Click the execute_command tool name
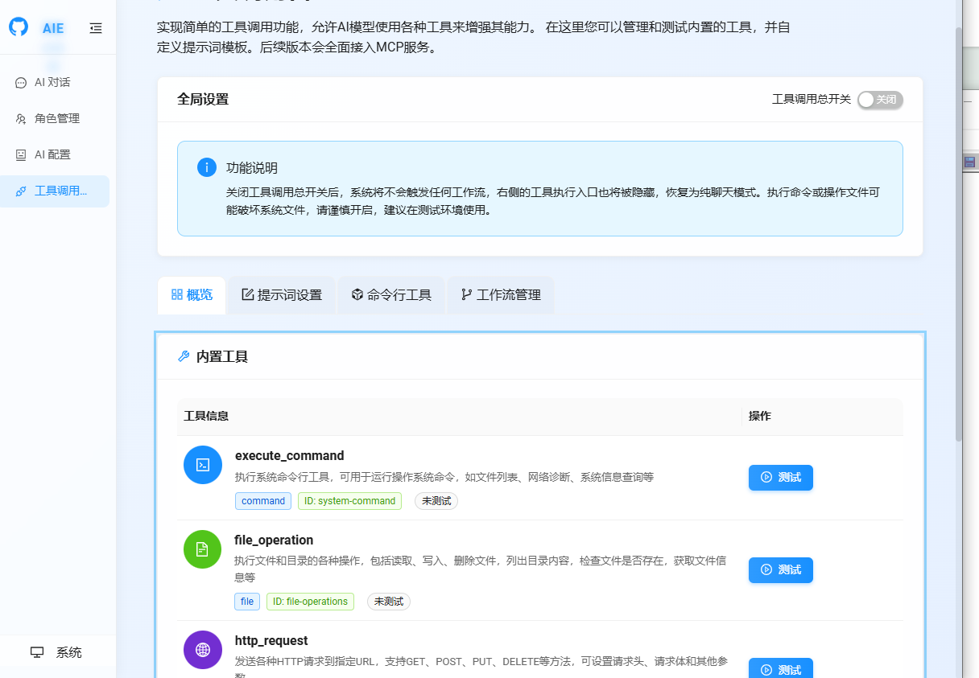 [x=290, y=455]
